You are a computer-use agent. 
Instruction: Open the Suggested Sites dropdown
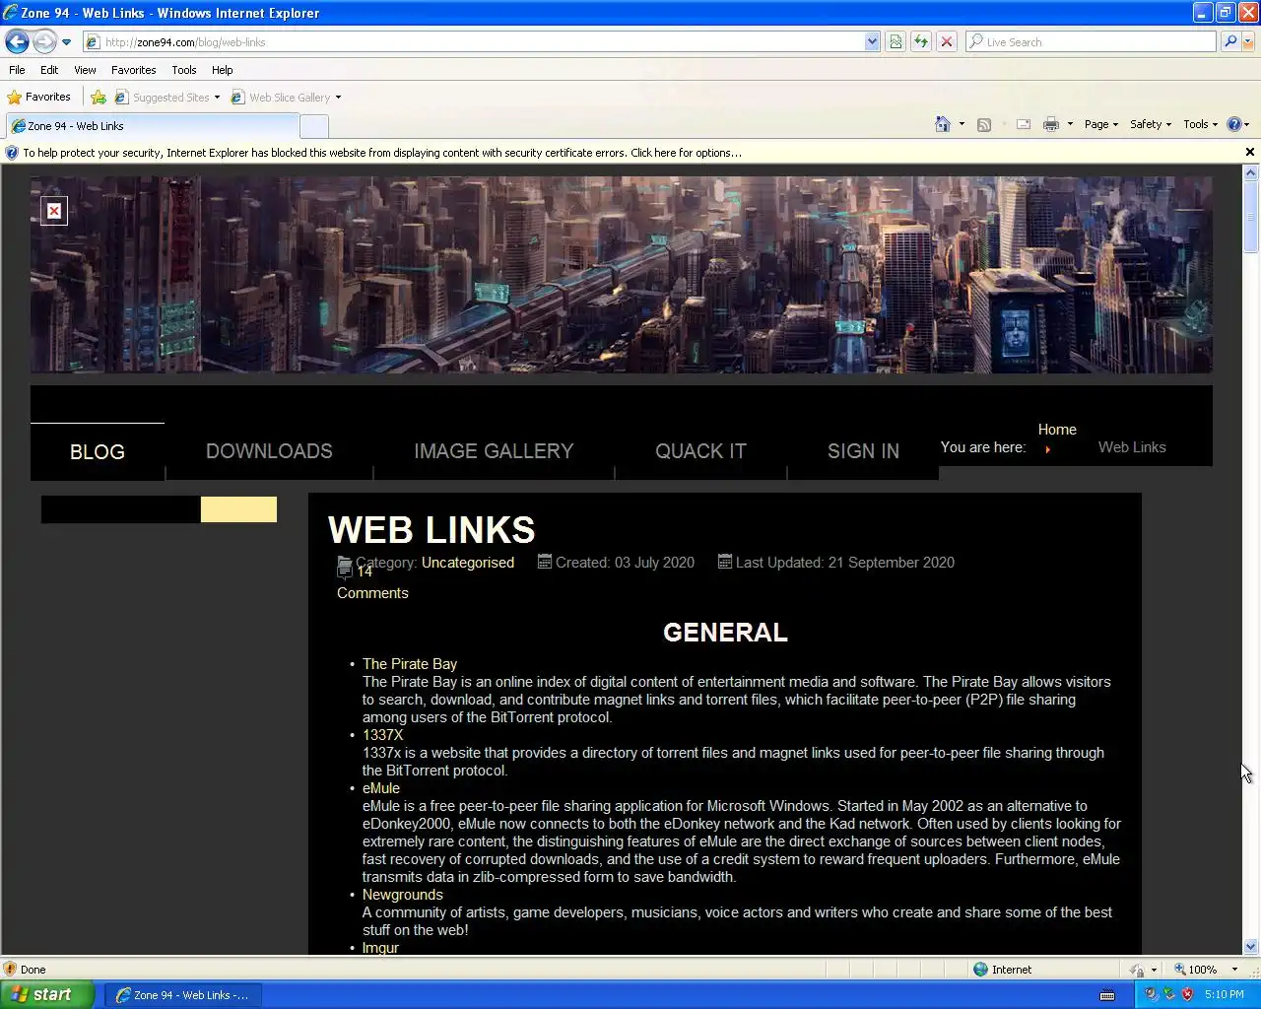(x=167, y=97)
